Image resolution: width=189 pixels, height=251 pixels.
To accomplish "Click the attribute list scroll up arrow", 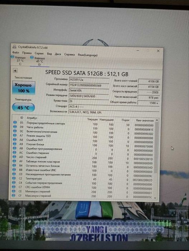I will pos(157,120).
